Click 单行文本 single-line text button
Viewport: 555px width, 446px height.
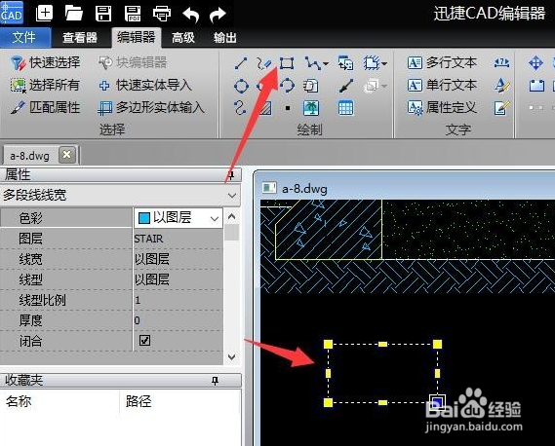(x=442, y=85)
